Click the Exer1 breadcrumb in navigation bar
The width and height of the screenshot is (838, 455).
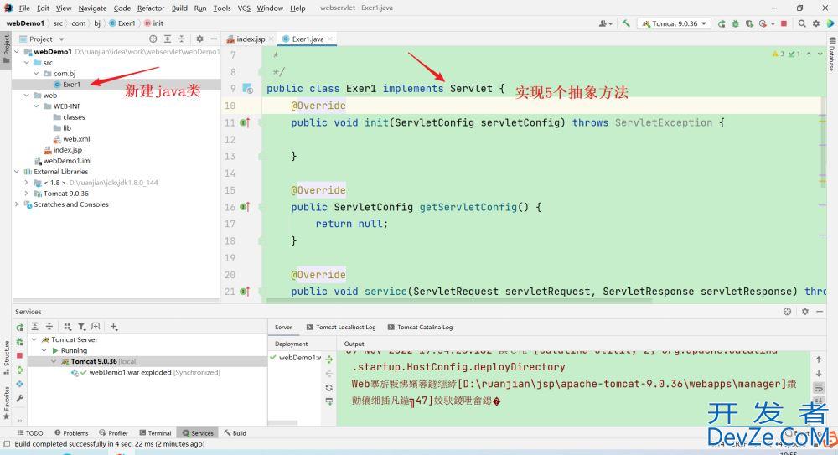pyautogui.click(x=122, y=23)
